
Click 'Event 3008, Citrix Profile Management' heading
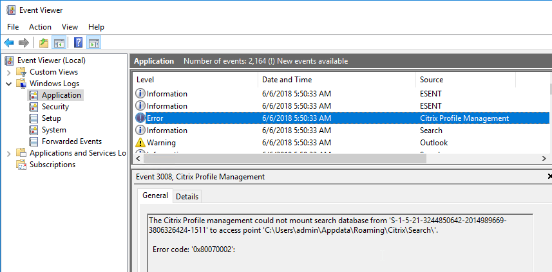tap(200, 177)
